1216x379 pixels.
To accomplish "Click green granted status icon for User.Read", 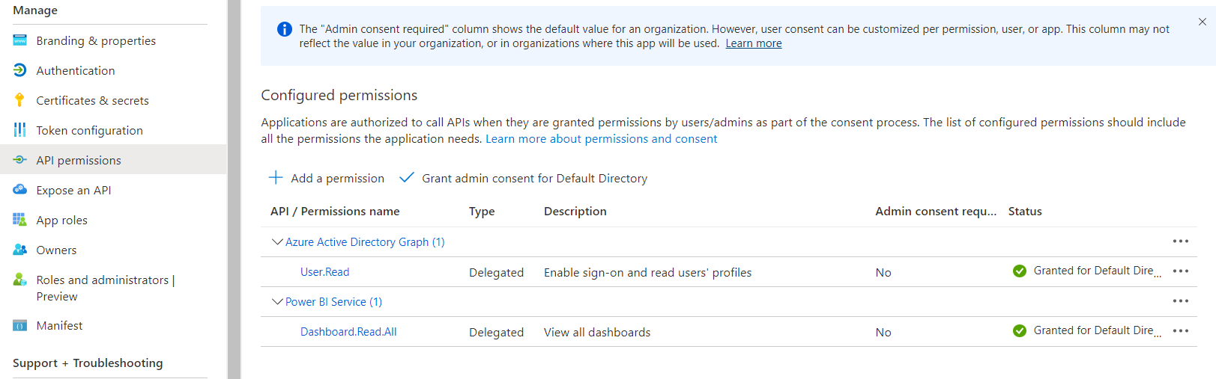I will [1020, 271].
